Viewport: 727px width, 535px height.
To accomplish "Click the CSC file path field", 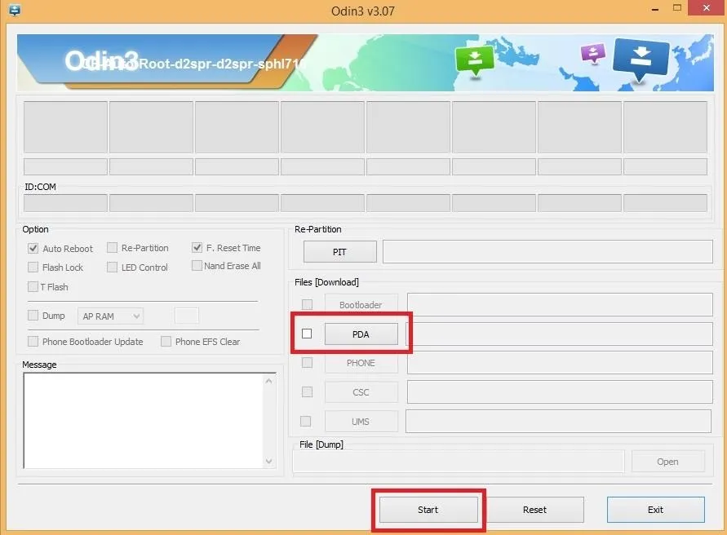I will coord(560,392).
